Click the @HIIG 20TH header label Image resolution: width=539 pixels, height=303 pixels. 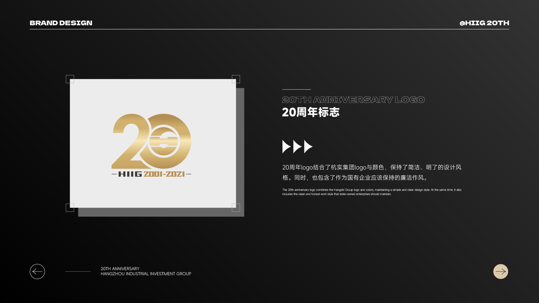point(484,23)
